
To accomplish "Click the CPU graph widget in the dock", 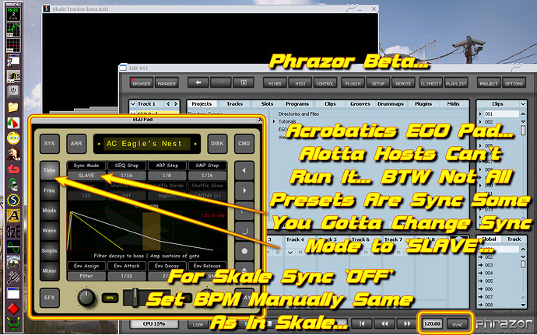I will coord(13,30).
